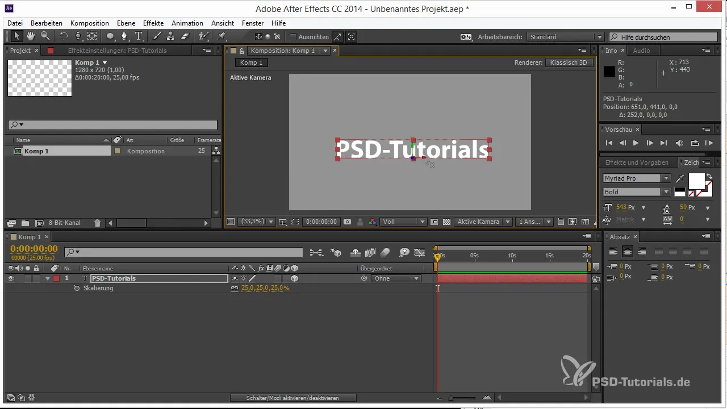Toggle the lock on the Komposition viewer
Image resolution: width=727 pixels, height=409 pixels.
pos(242,51)
